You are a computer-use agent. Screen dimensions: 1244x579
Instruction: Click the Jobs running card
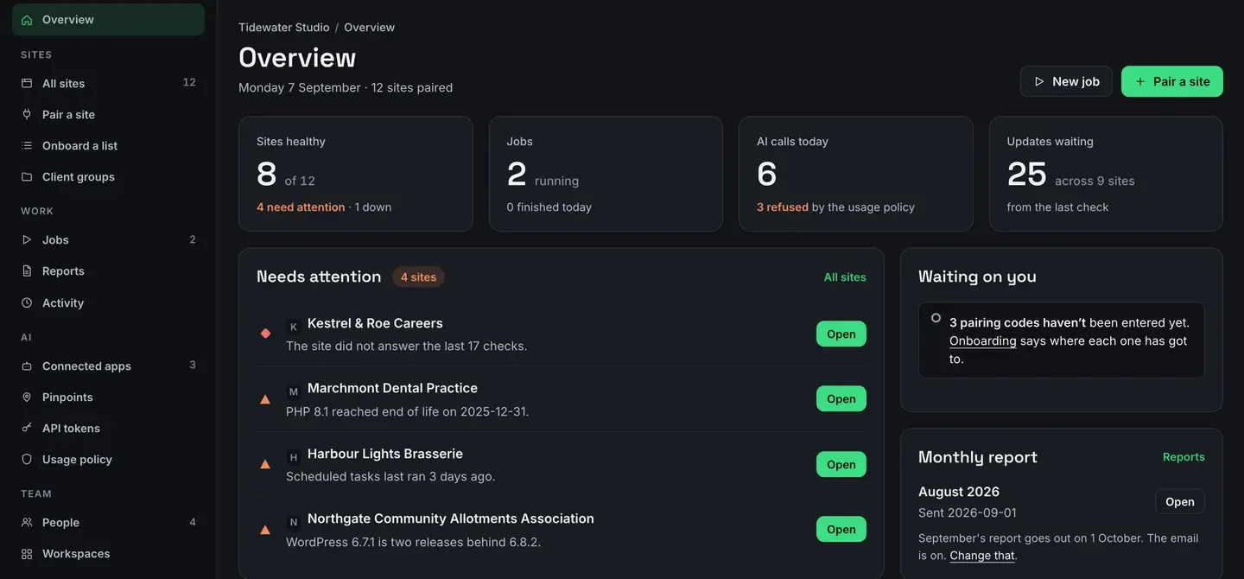(x=606, y=174)
